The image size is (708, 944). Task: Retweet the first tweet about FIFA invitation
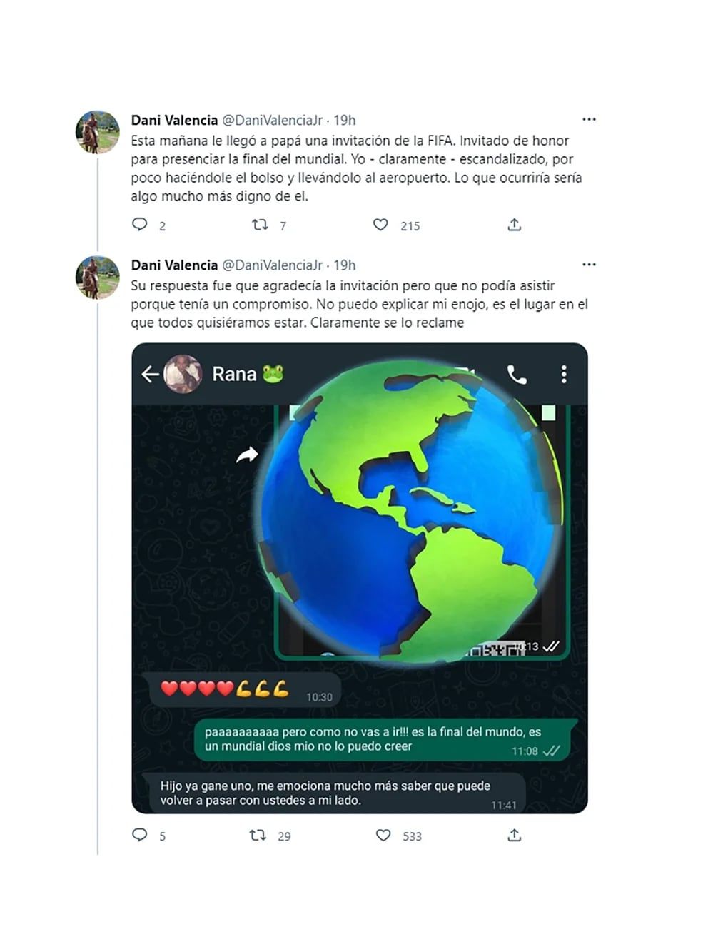point(260,225)
